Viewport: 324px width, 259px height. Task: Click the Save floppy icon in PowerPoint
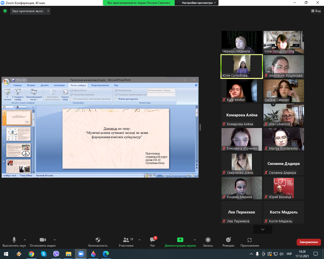[14, 80]
